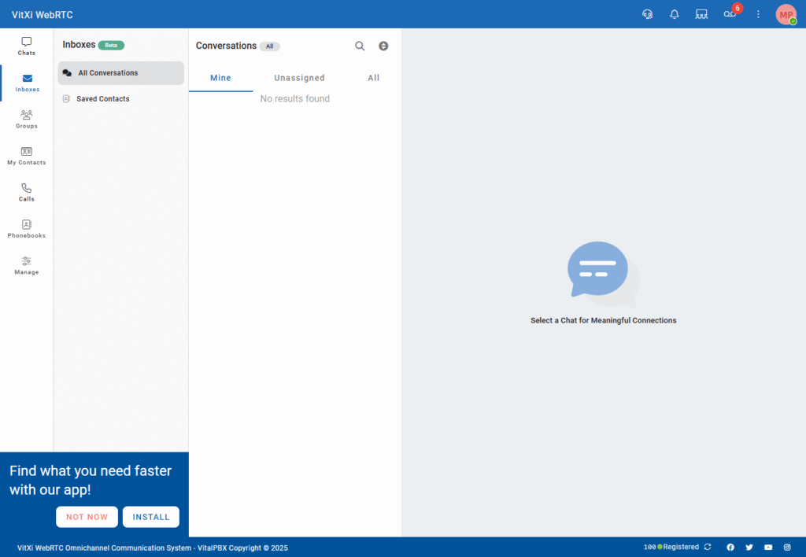Open the All conversations filter badge
This screenshot has width=806, height=557.
click(x=270, y=46)
